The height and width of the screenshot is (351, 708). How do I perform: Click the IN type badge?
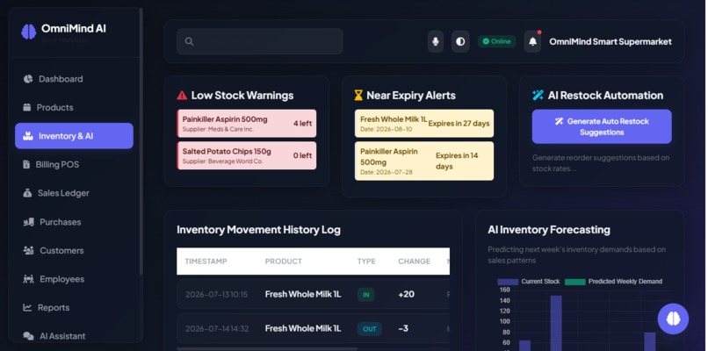(x=365, y=295)
